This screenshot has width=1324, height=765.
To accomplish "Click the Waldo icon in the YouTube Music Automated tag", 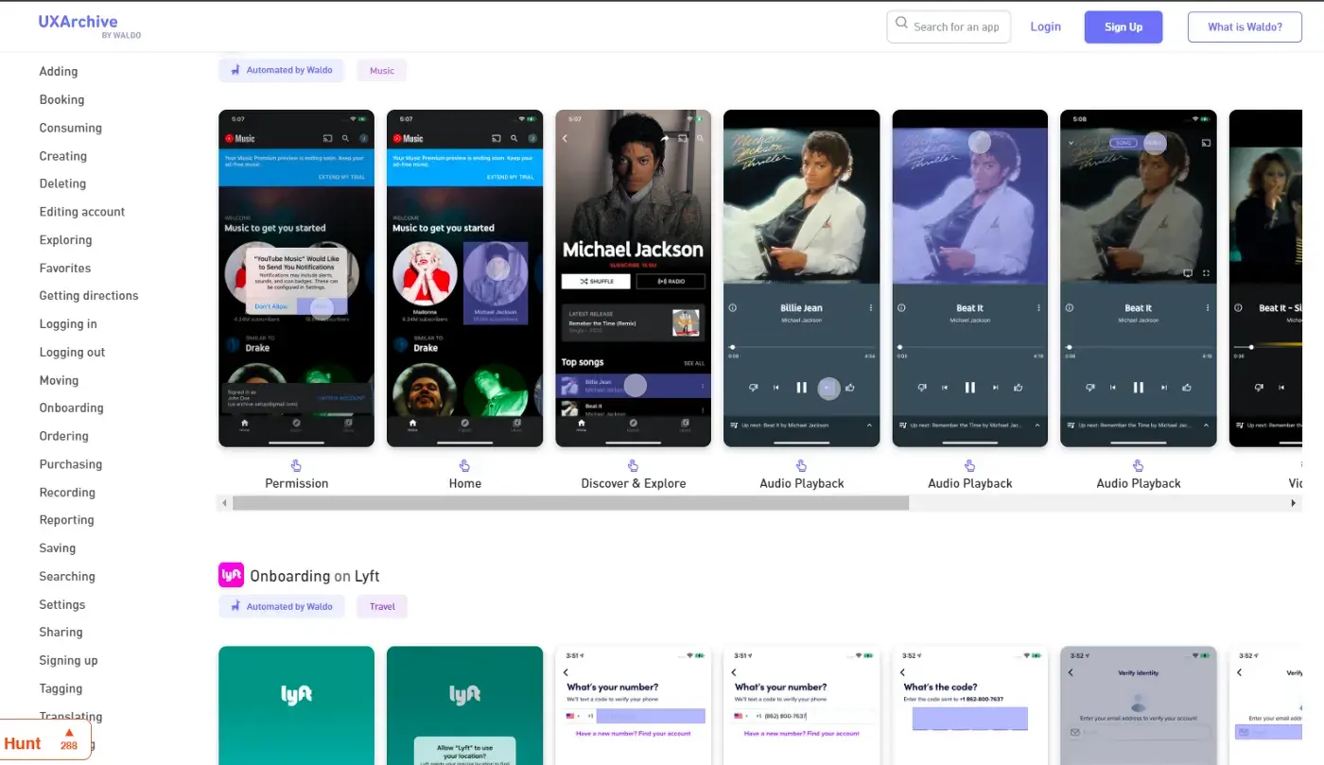I will click(x=235, y=70).
